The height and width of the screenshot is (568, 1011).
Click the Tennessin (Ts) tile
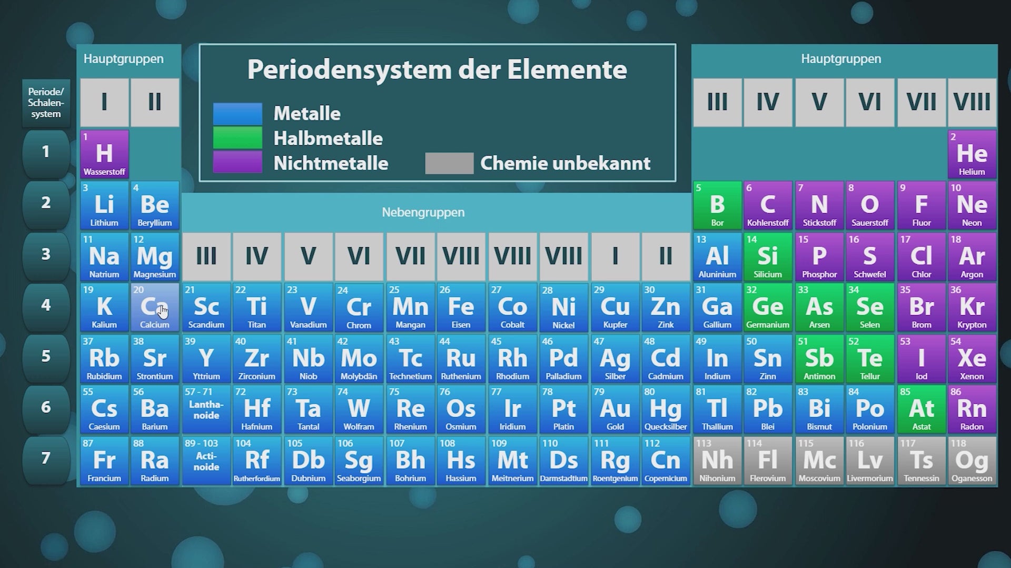tap(921, 461)
